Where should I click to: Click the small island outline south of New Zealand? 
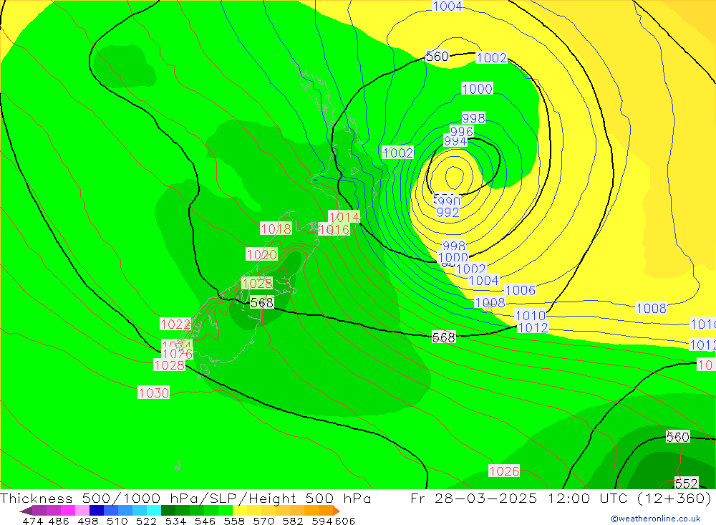click(x=178, y=466)
